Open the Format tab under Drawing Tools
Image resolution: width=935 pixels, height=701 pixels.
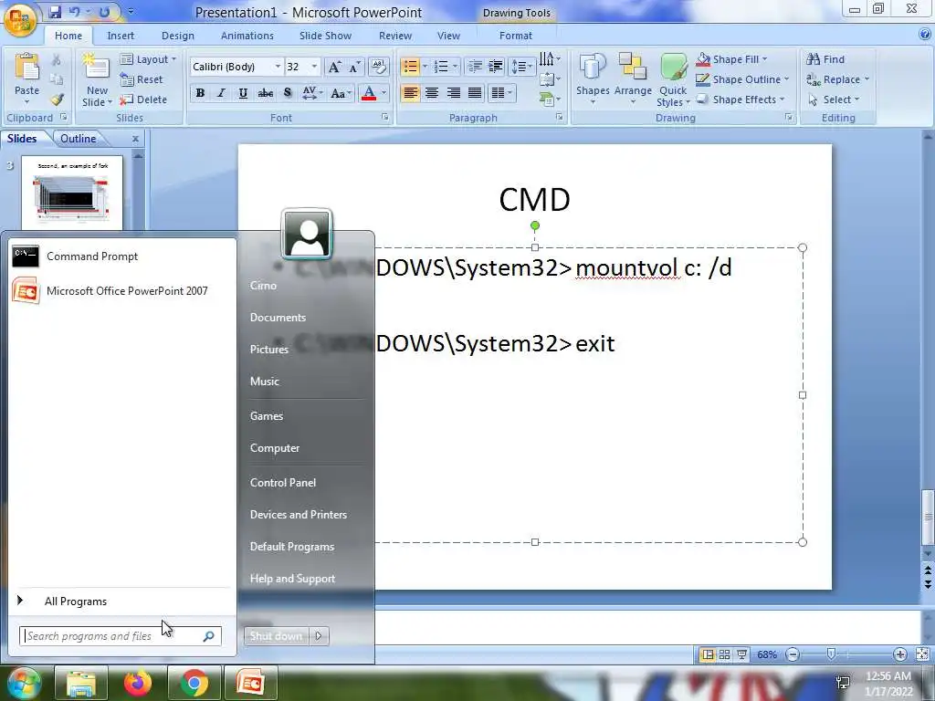tap(515, 36)
